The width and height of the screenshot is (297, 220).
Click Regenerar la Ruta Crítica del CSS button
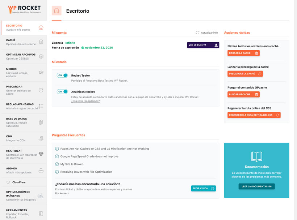(254, 115)
